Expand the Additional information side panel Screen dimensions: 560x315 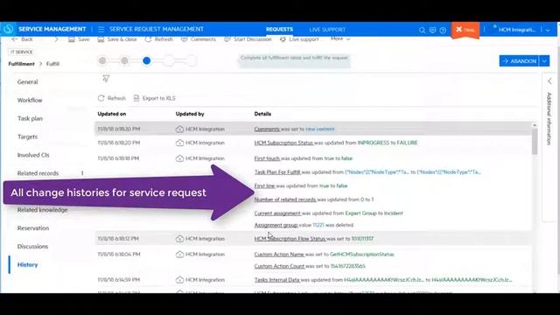click(549, 81)
